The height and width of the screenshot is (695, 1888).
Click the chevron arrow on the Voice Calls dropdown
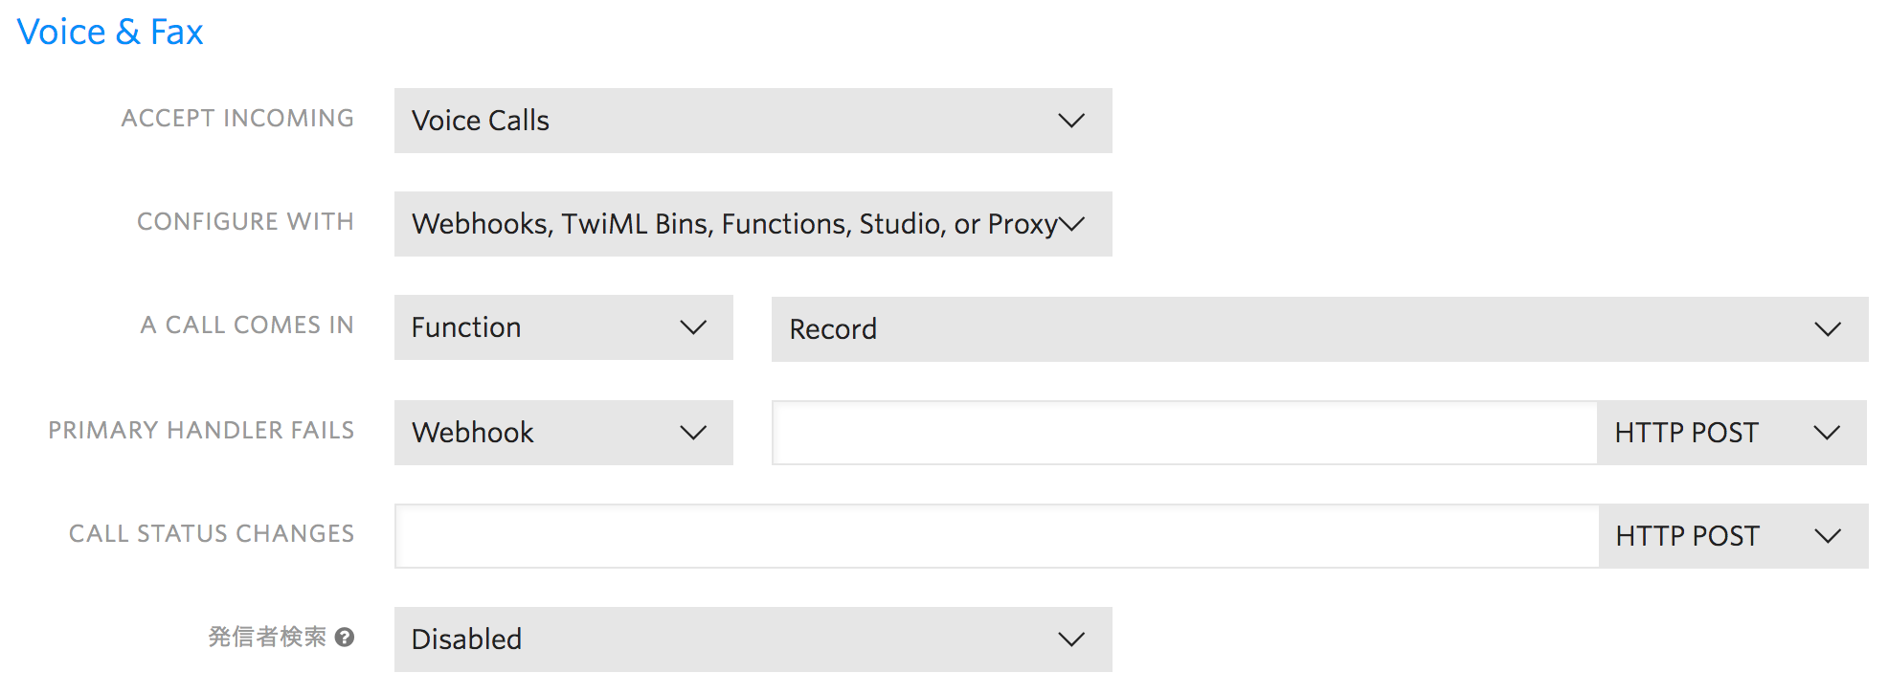tap(1071, 121)
